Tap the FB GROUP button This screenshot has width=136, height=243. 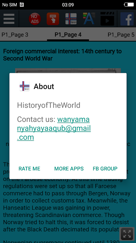[x=105, y=169]
